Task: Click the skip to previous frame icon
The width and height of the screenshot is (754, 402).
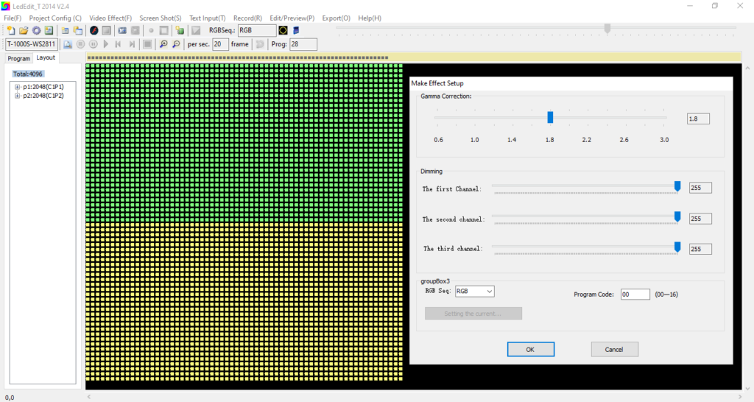Action: click(x=119, y=44)
